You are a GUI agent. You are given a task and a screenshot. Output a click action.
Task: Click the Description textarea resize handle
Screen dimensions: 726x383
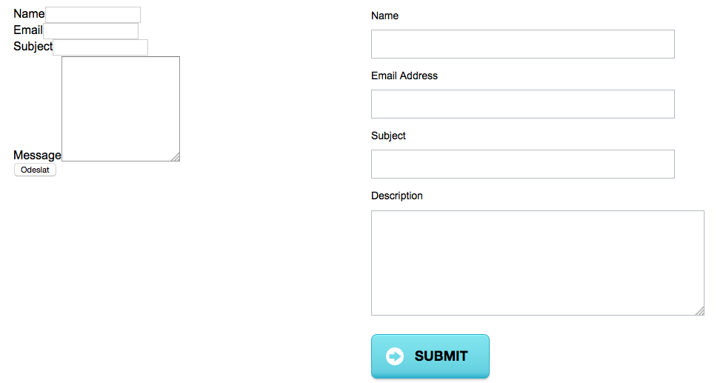pos(700,311)
